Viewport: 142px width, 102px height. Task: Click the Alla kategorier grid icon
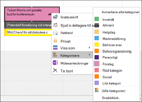point(97,90)
